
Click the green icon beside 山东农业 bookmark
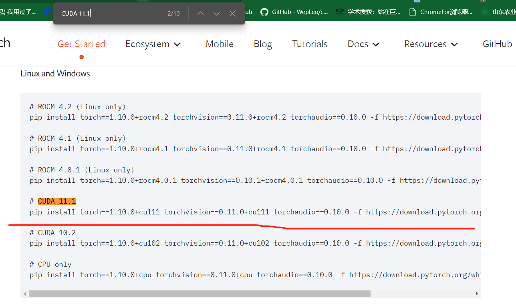click(x=485, y=12)
